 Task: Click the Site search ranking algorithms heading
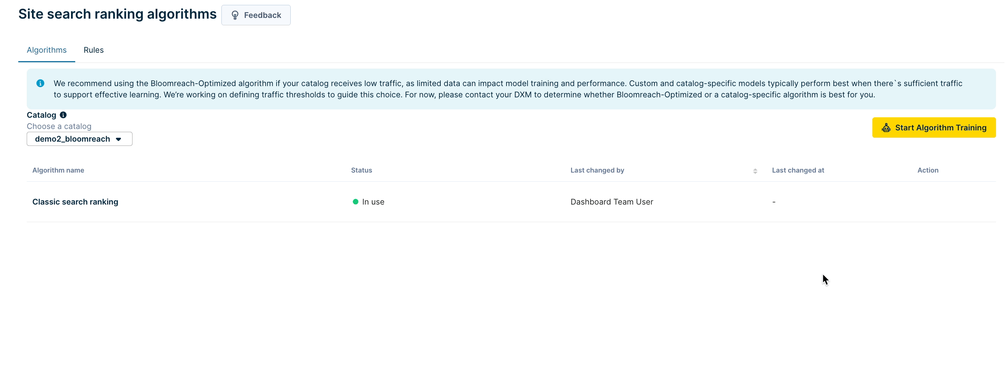[117, 14]
